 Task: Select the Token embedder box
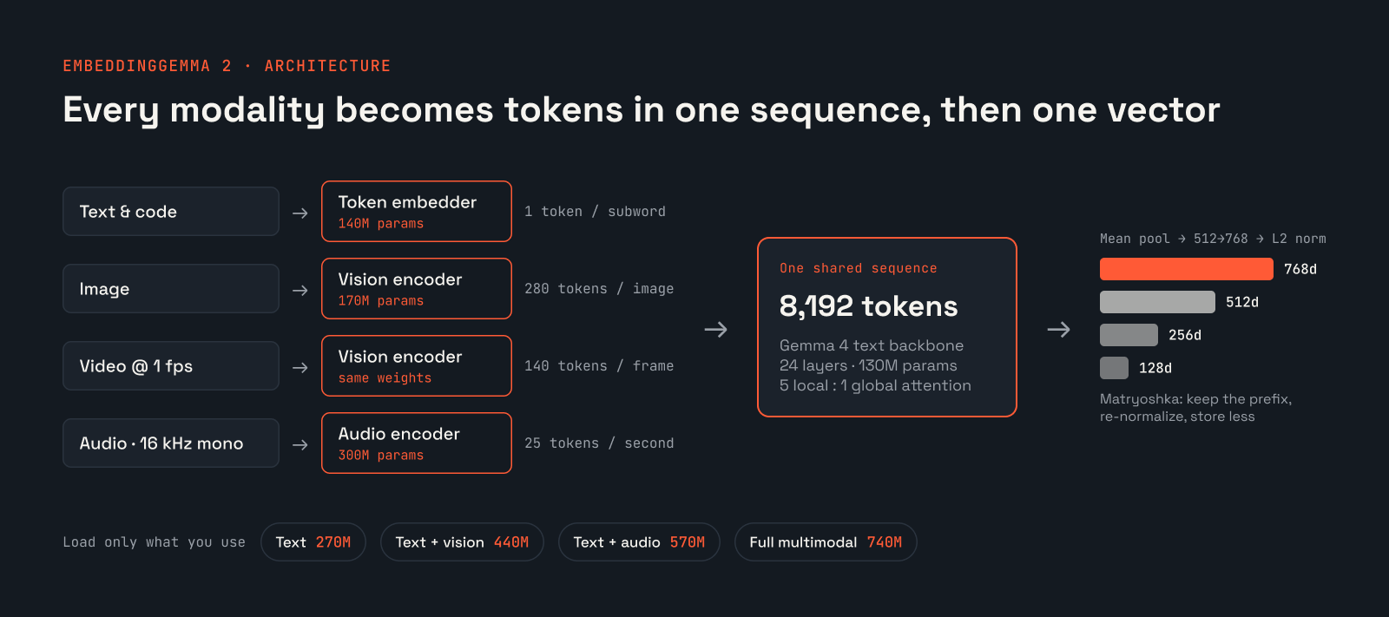[417, 211]
